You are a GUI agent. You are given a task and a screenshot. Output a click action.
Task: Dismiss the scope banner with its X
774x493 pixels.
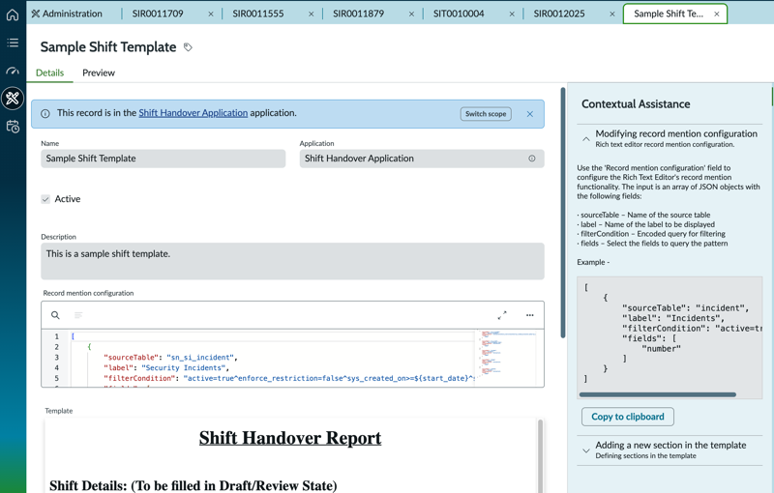(529, 114)
